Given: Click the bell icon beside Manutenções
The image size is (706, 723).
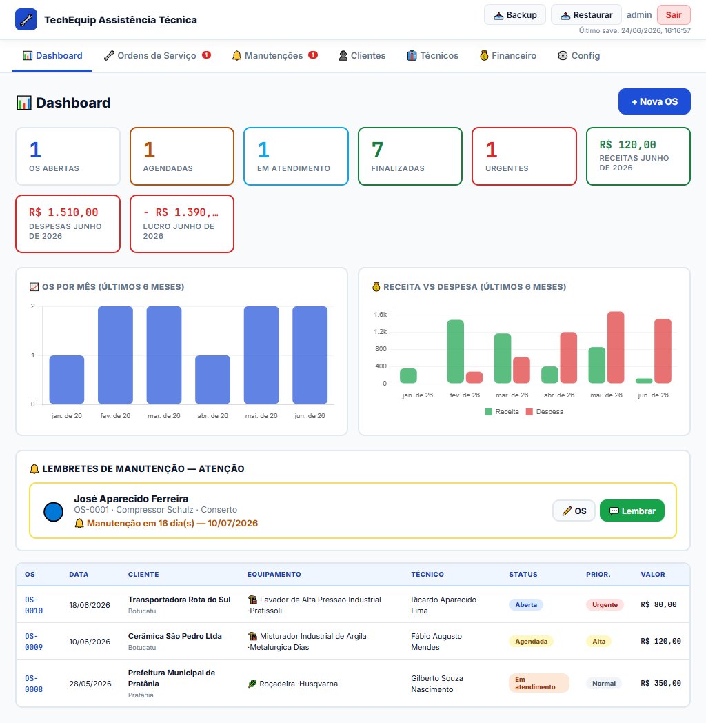Looking at the screenshot, I should (x=237, y=56).
